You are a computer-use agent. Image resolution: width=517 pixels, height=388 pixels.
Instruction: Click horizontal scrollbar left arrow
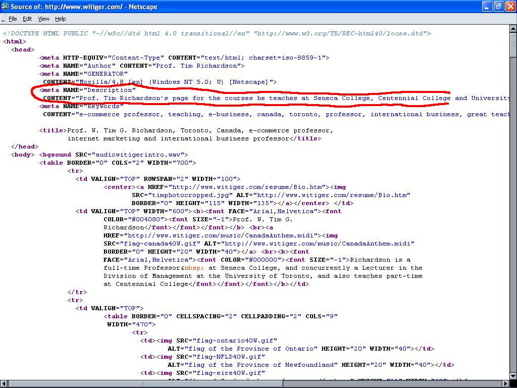[x=4, y=384]
